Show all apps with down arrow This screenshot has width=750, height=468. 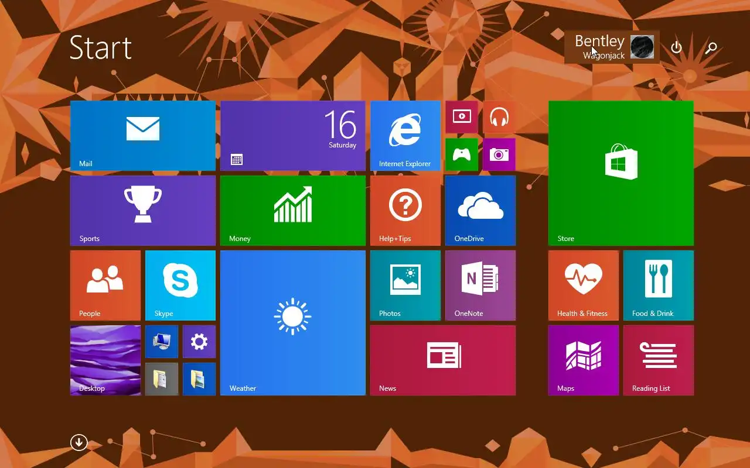[79, 442]
